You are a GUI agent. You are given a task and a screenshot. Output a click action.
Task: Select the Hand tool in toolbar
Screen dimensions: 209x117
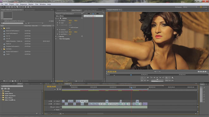pyautogui.click(x=28, y=7)
